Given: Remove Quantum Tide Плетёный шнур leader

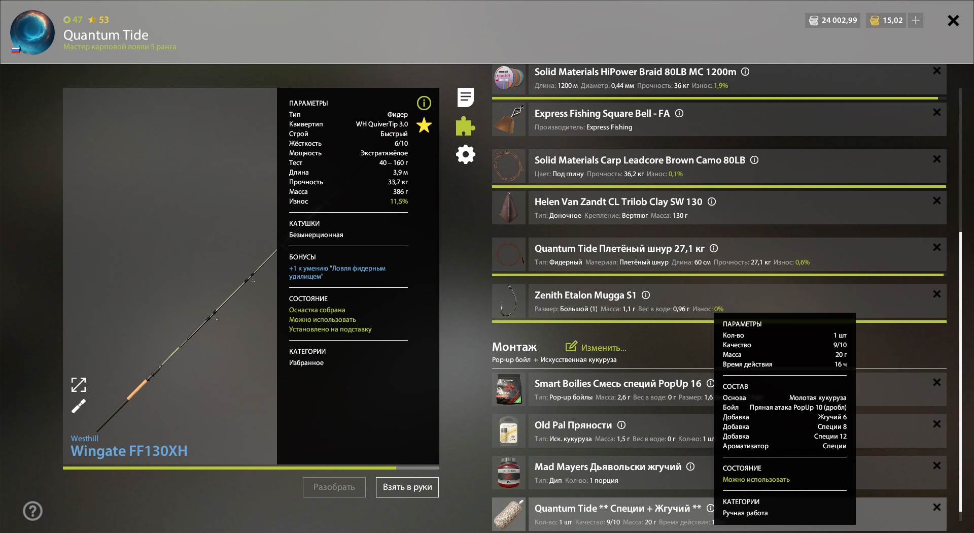Looking at the screenshot, I should pyautogui.click(x=937, y=248).
